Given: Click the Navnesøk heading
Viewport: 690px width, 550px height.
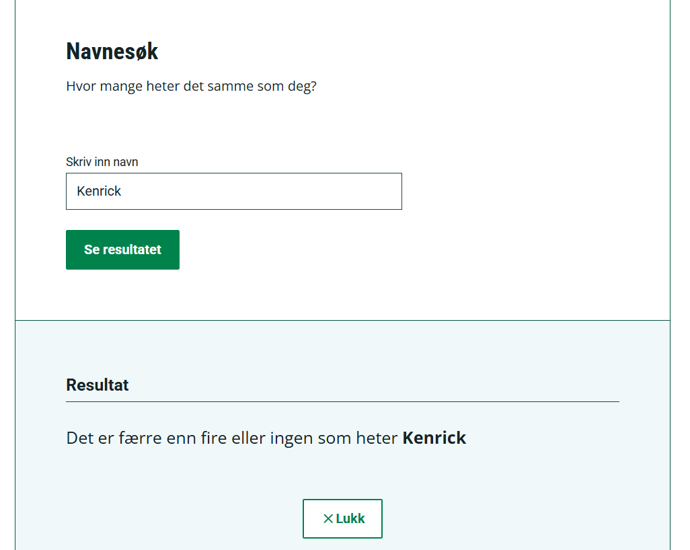Looking at the screenshot, I should pos(112,51).
